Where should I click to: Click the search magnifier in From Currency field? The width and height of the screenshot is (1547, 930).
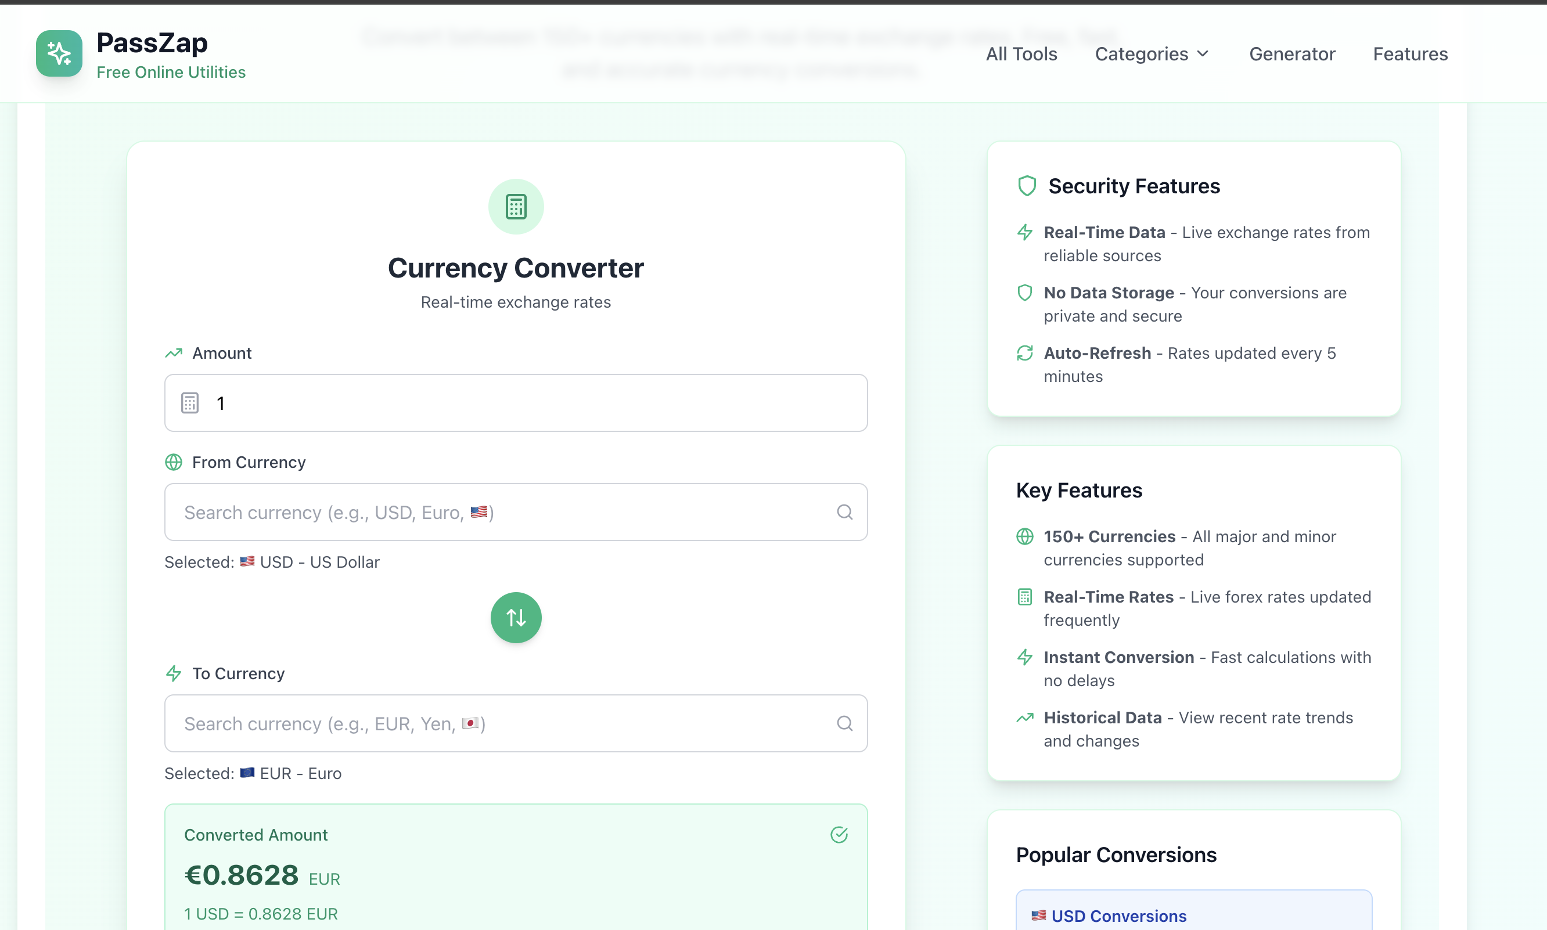pyautogui.click(x=845, y=512)
